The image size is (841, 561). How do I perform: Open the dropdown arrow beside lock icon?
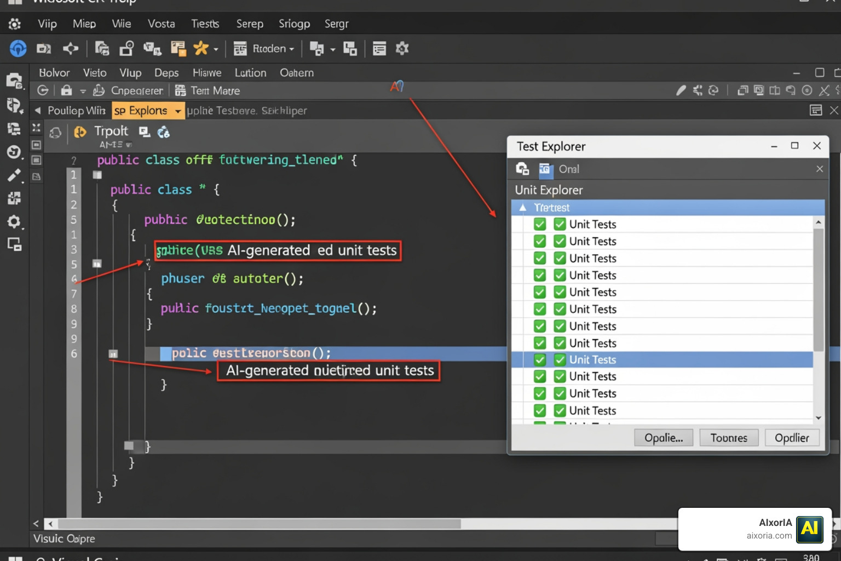(83, 91)
